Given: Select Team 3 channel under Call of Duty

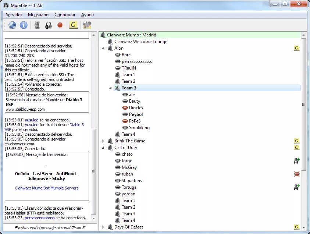Looking at the screenshot, I should coord(128,214).
